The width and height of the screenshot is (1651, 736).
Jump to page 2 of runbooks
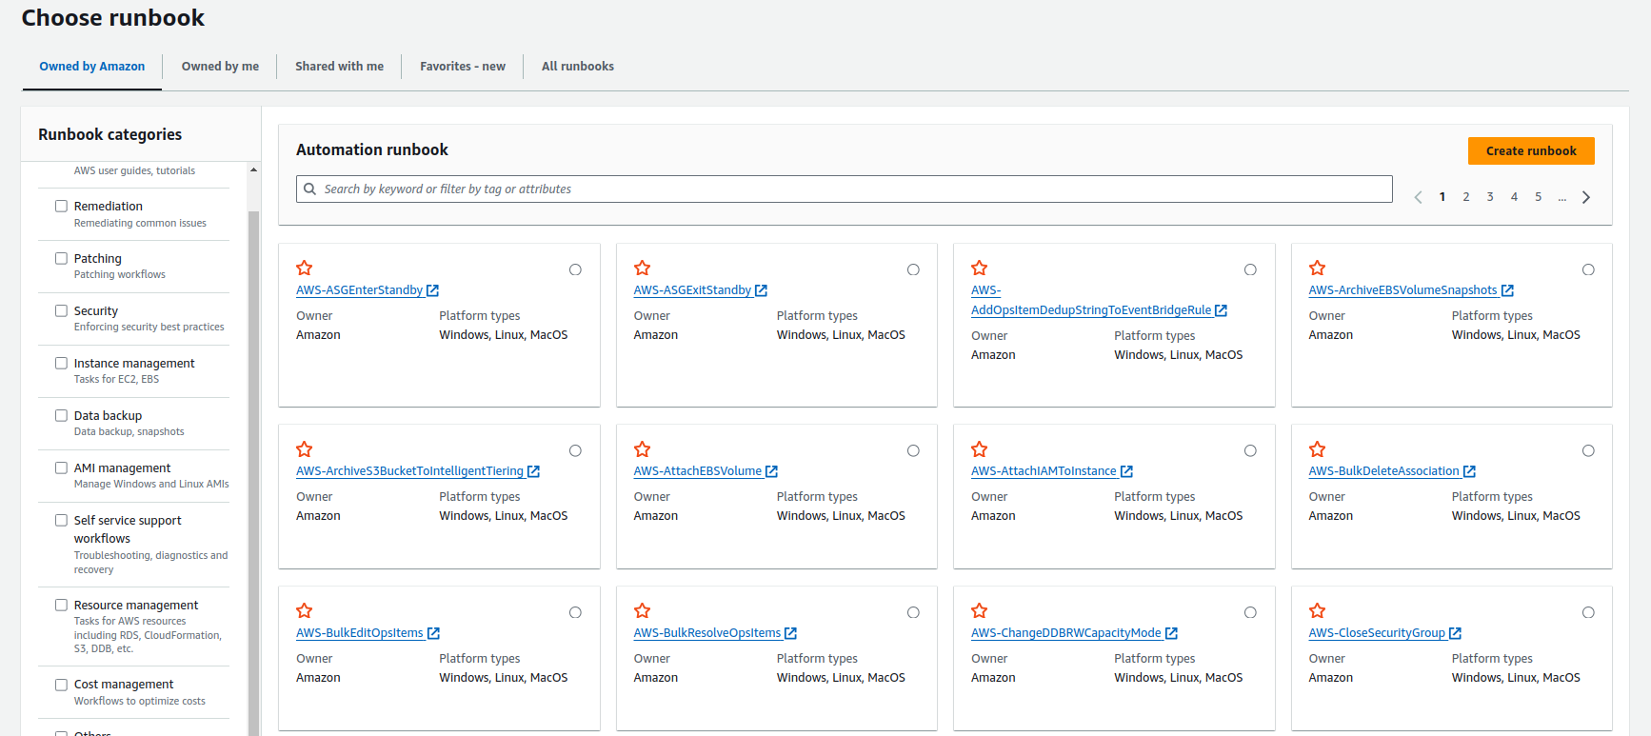point(1466,197)
